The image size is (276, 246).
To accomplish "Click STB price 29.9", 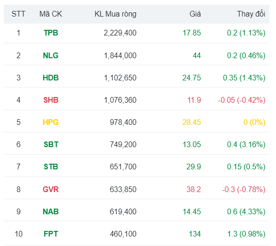I will 194,167.
